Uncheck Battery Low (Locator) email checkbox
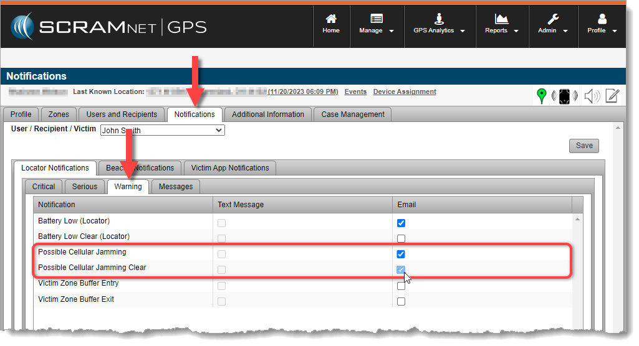Screen dimensions: 639x346 (x=401, y=223)
